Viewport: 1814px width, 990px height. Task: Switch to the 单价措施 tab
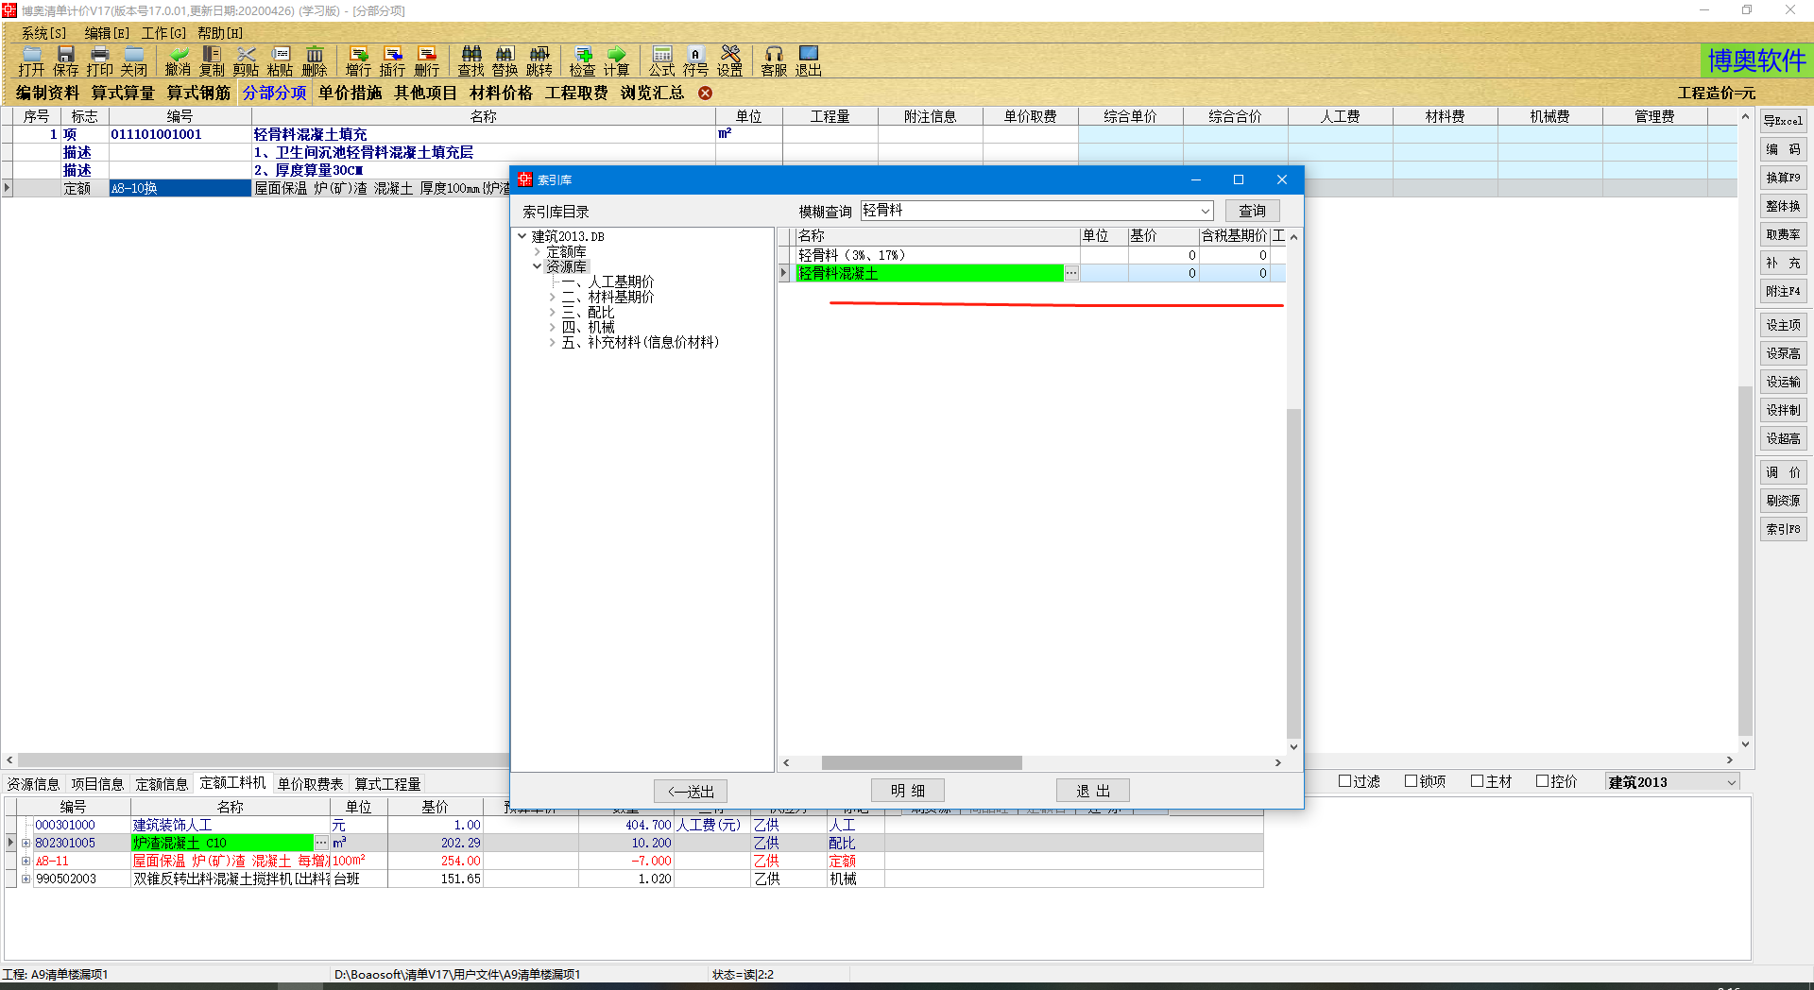click(350, 93)
